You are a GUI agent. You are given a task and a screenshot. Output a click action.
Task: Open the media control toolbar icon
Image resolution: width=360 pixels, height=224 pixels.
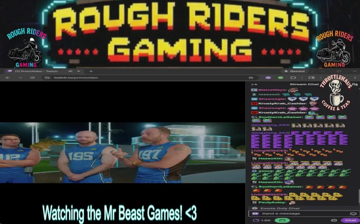pos(311,77)
